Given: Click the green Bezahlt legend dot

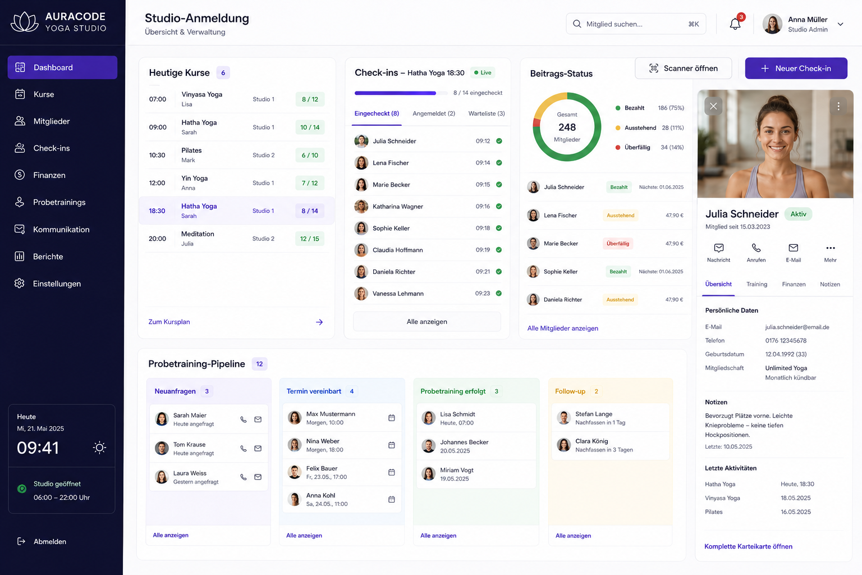Looking at the screenshot, I should [618, 108].
